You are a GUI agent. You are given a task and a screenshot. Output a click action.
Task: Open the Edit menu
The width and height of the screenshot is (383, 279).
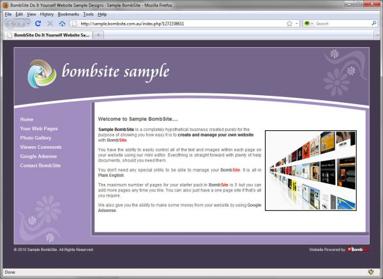(x=19, y=14)
